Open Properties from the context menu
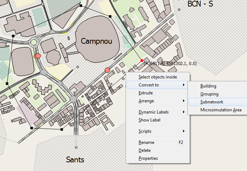 tap(148, 158)
